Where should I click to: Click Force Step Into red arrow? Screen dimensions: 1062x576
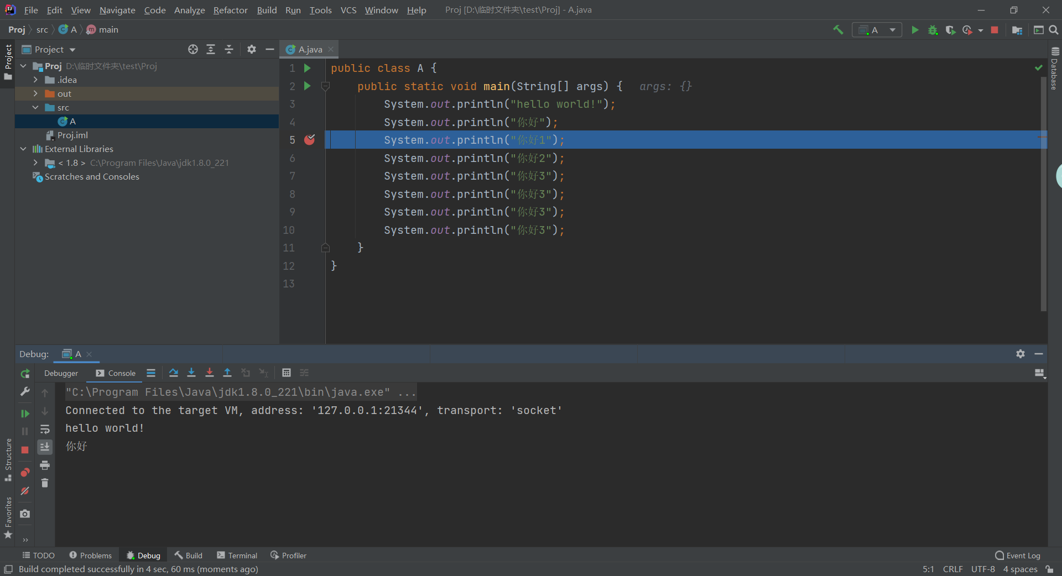click(x=209, y=373)
